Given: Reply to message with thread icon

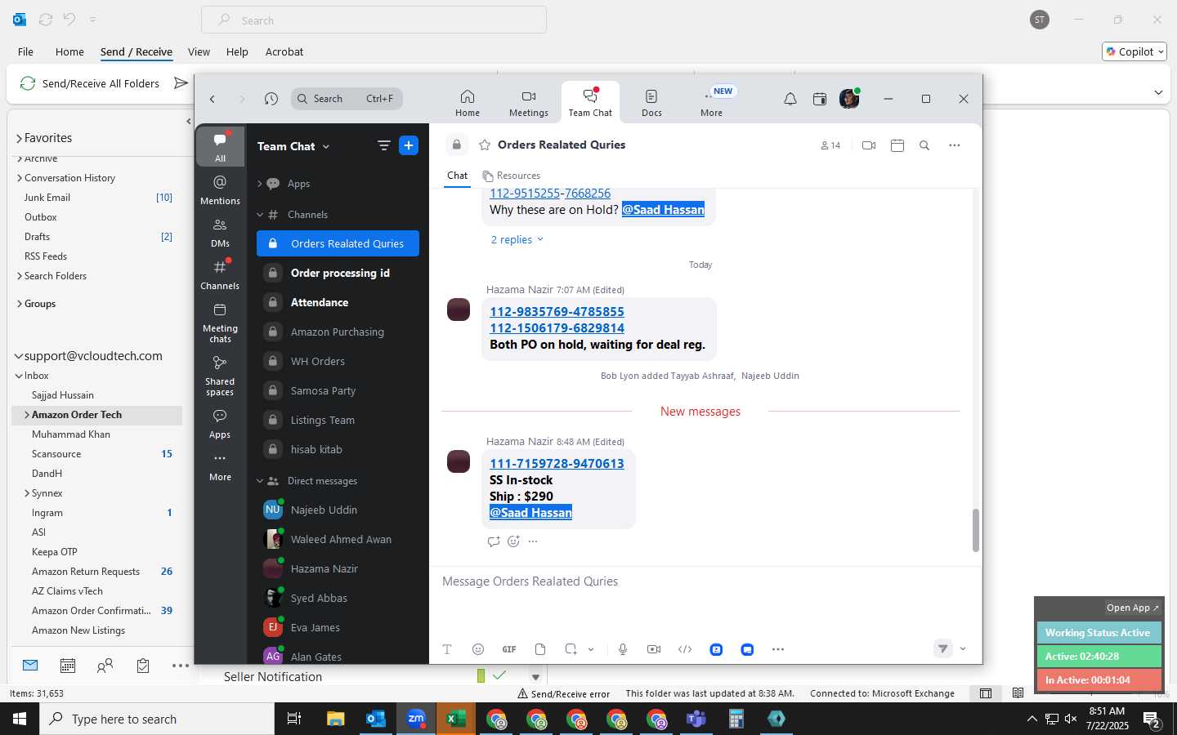Looking at the screenshot, I should [x=493, y=541].
